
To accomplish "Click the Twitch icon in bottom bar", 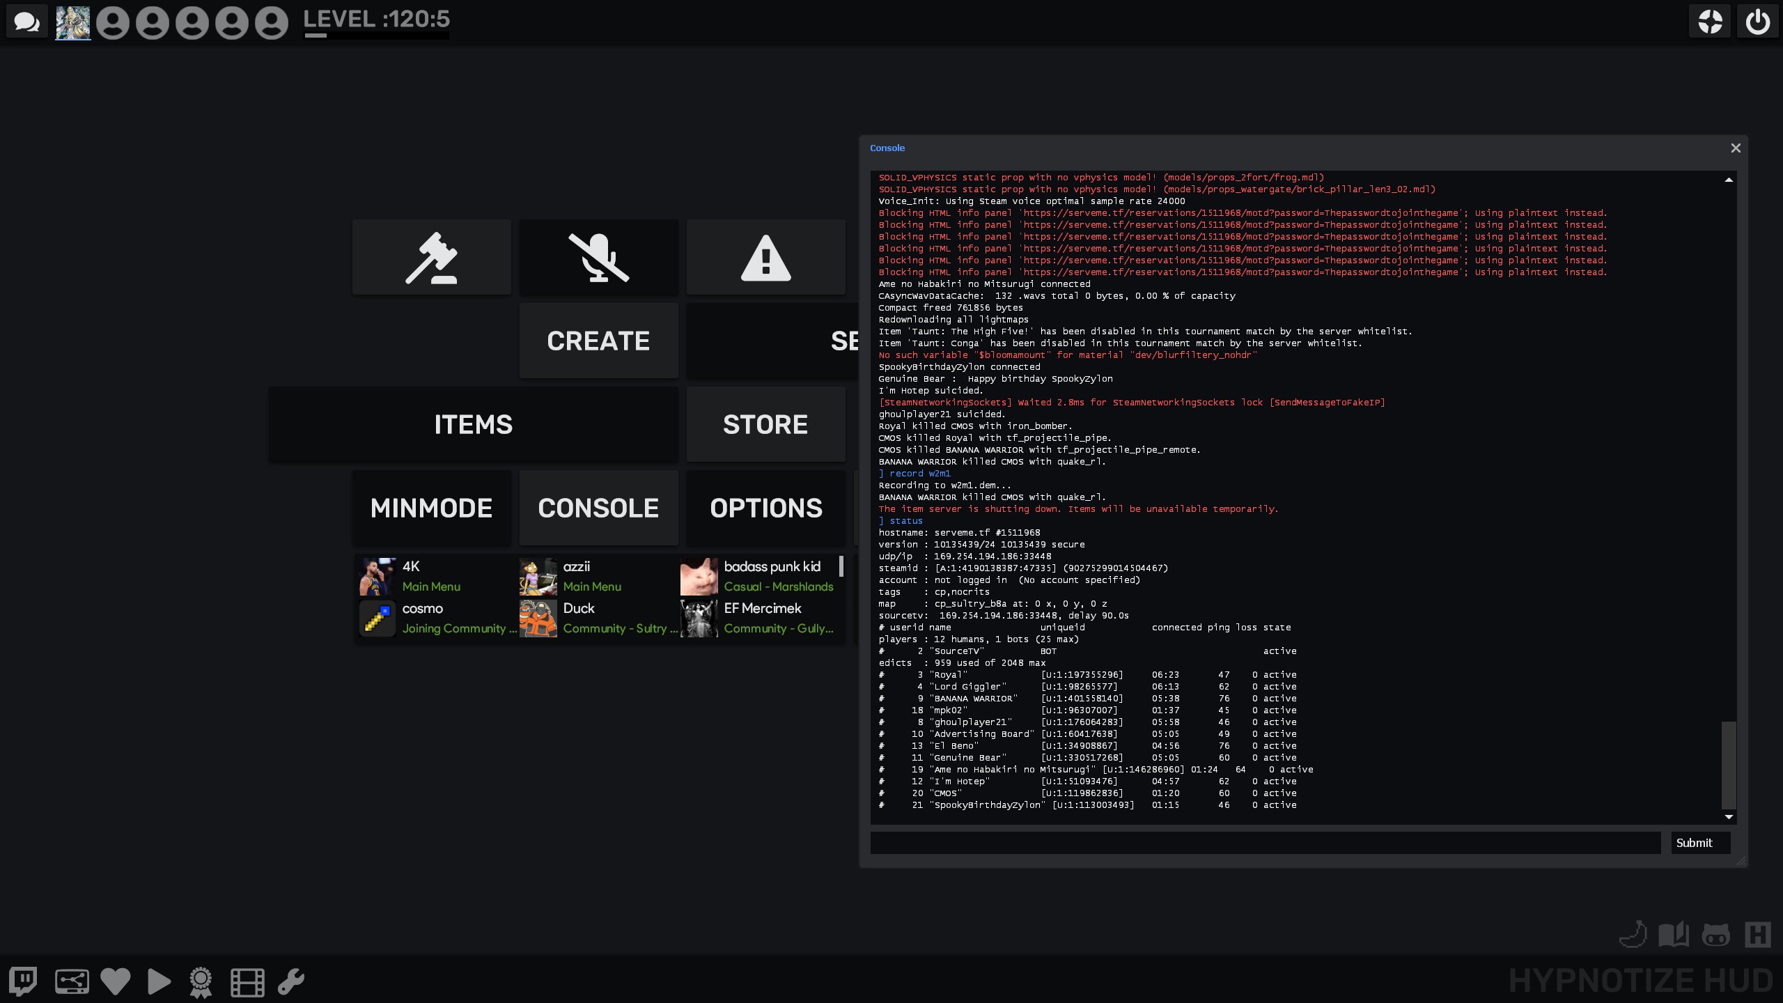I will point(23,981).
